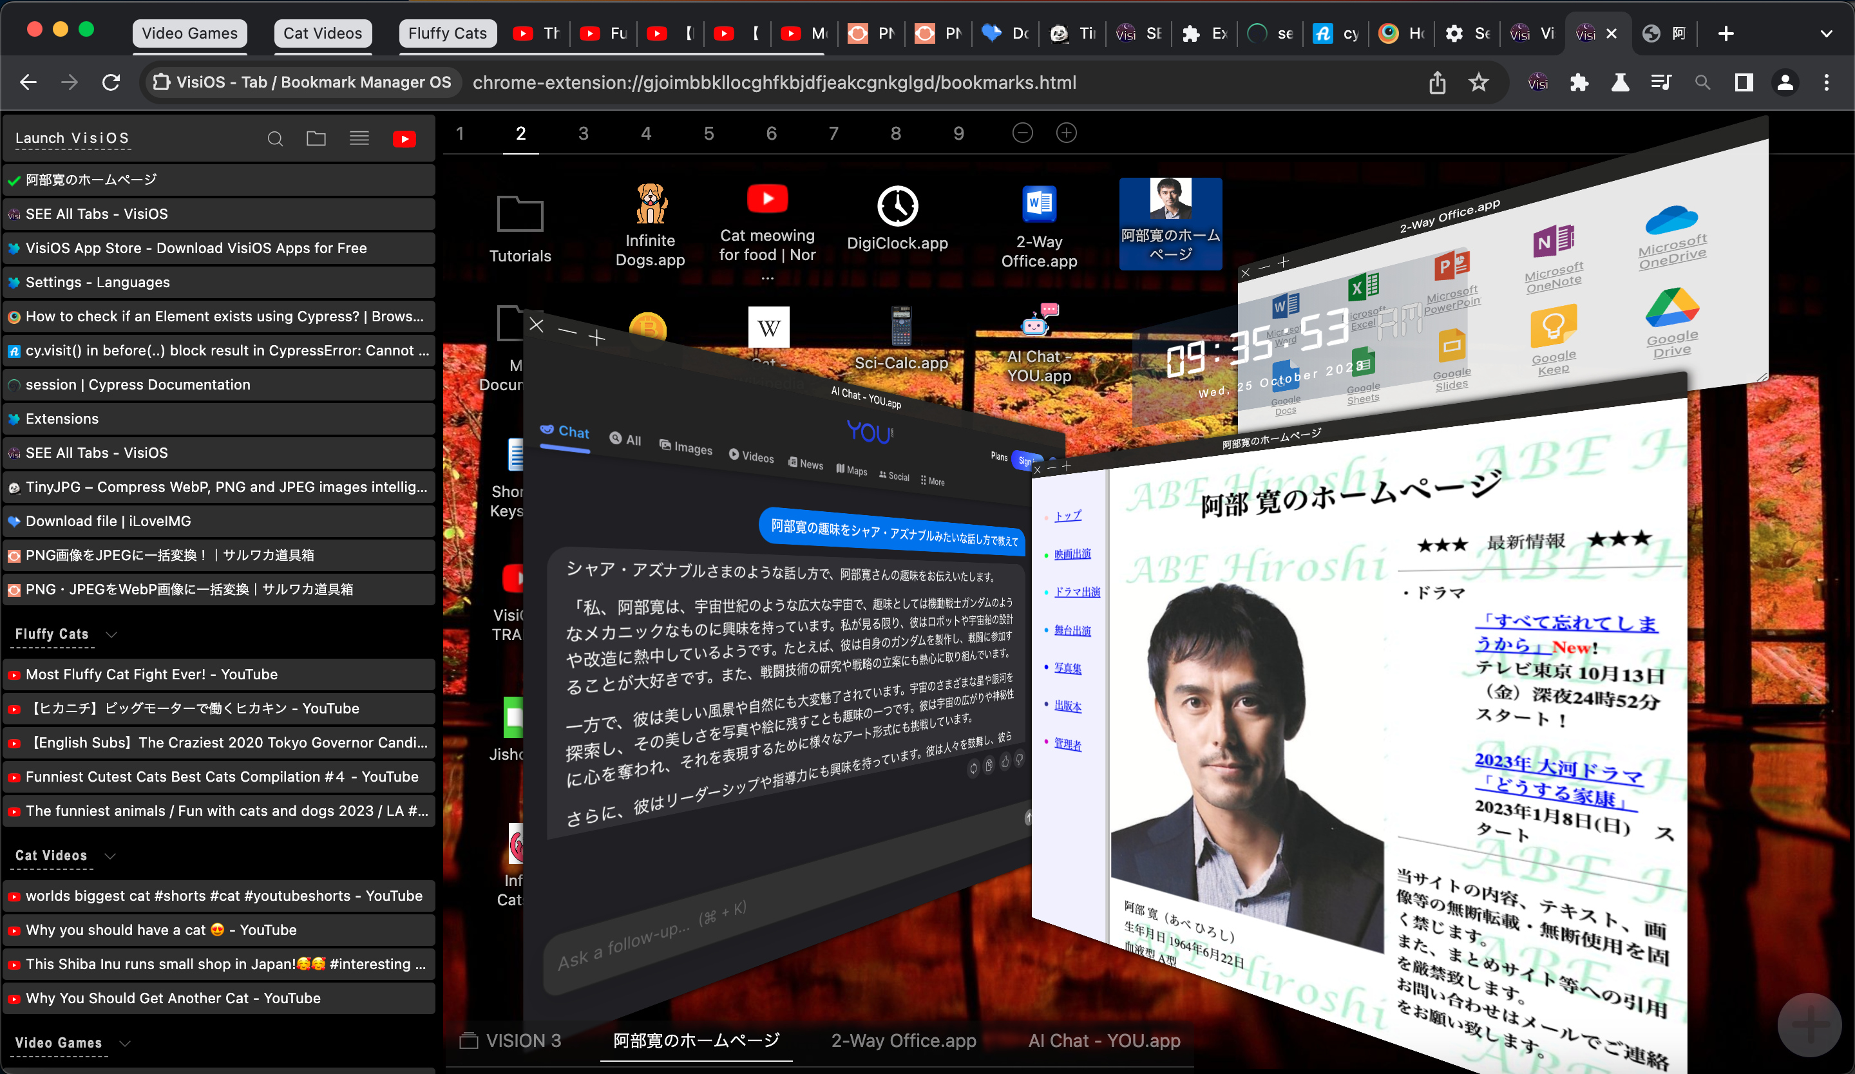Viewport: 1855px width, 1074px height.
Task: Open Microsoft OneDrive in 2-Way Office window
Action: pyautogui.click(x=1671, y=238)
